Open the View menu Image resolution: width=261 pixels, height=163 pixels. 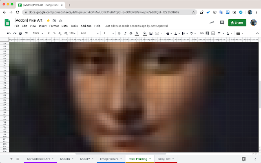33,26
